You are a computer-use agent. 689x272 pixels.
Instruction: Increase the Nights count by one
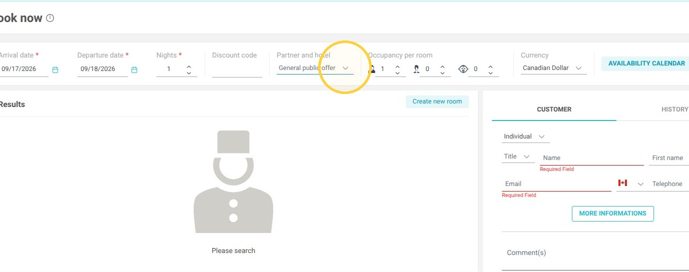tap(189, 66)
